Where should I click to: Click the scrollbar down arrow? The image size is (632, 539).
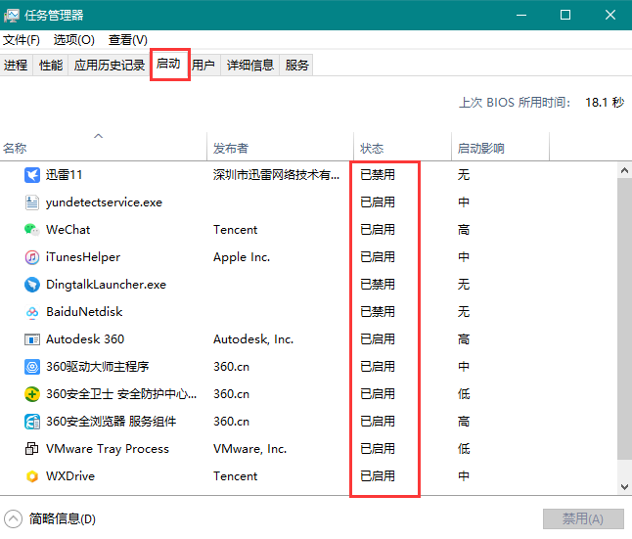point(624,486)
